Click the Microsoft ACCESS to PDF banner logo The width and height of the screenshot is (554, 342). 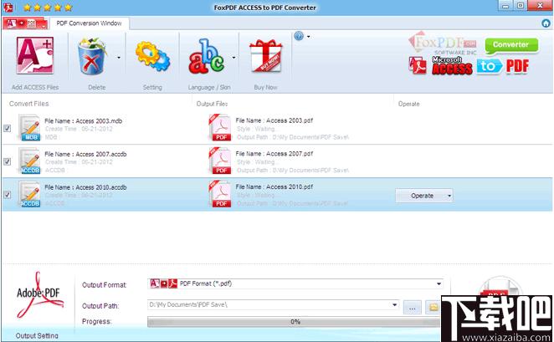click(x=469, y=66)
